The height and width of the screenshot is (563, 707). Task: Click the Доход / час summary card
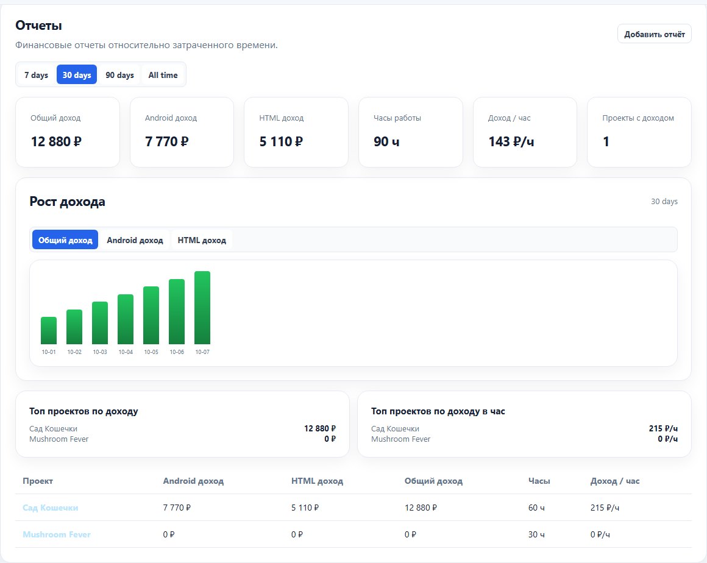[525, 132]
